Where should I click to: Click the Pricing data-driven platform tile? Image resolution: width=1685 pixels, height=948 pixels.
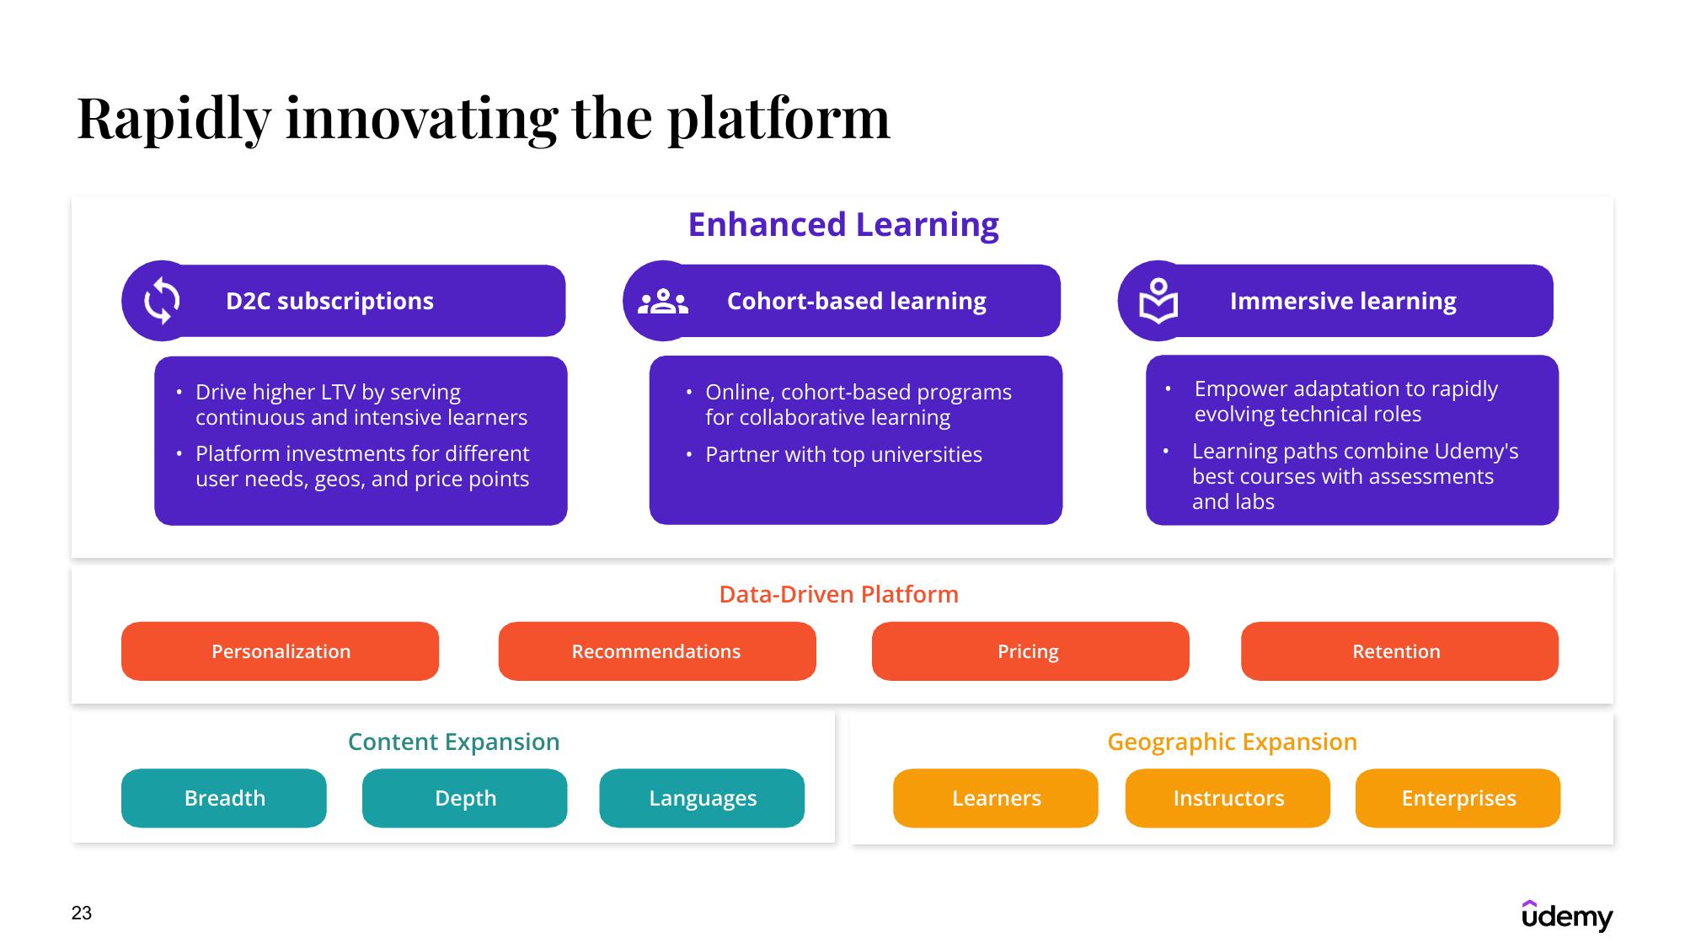(1024, 651)
